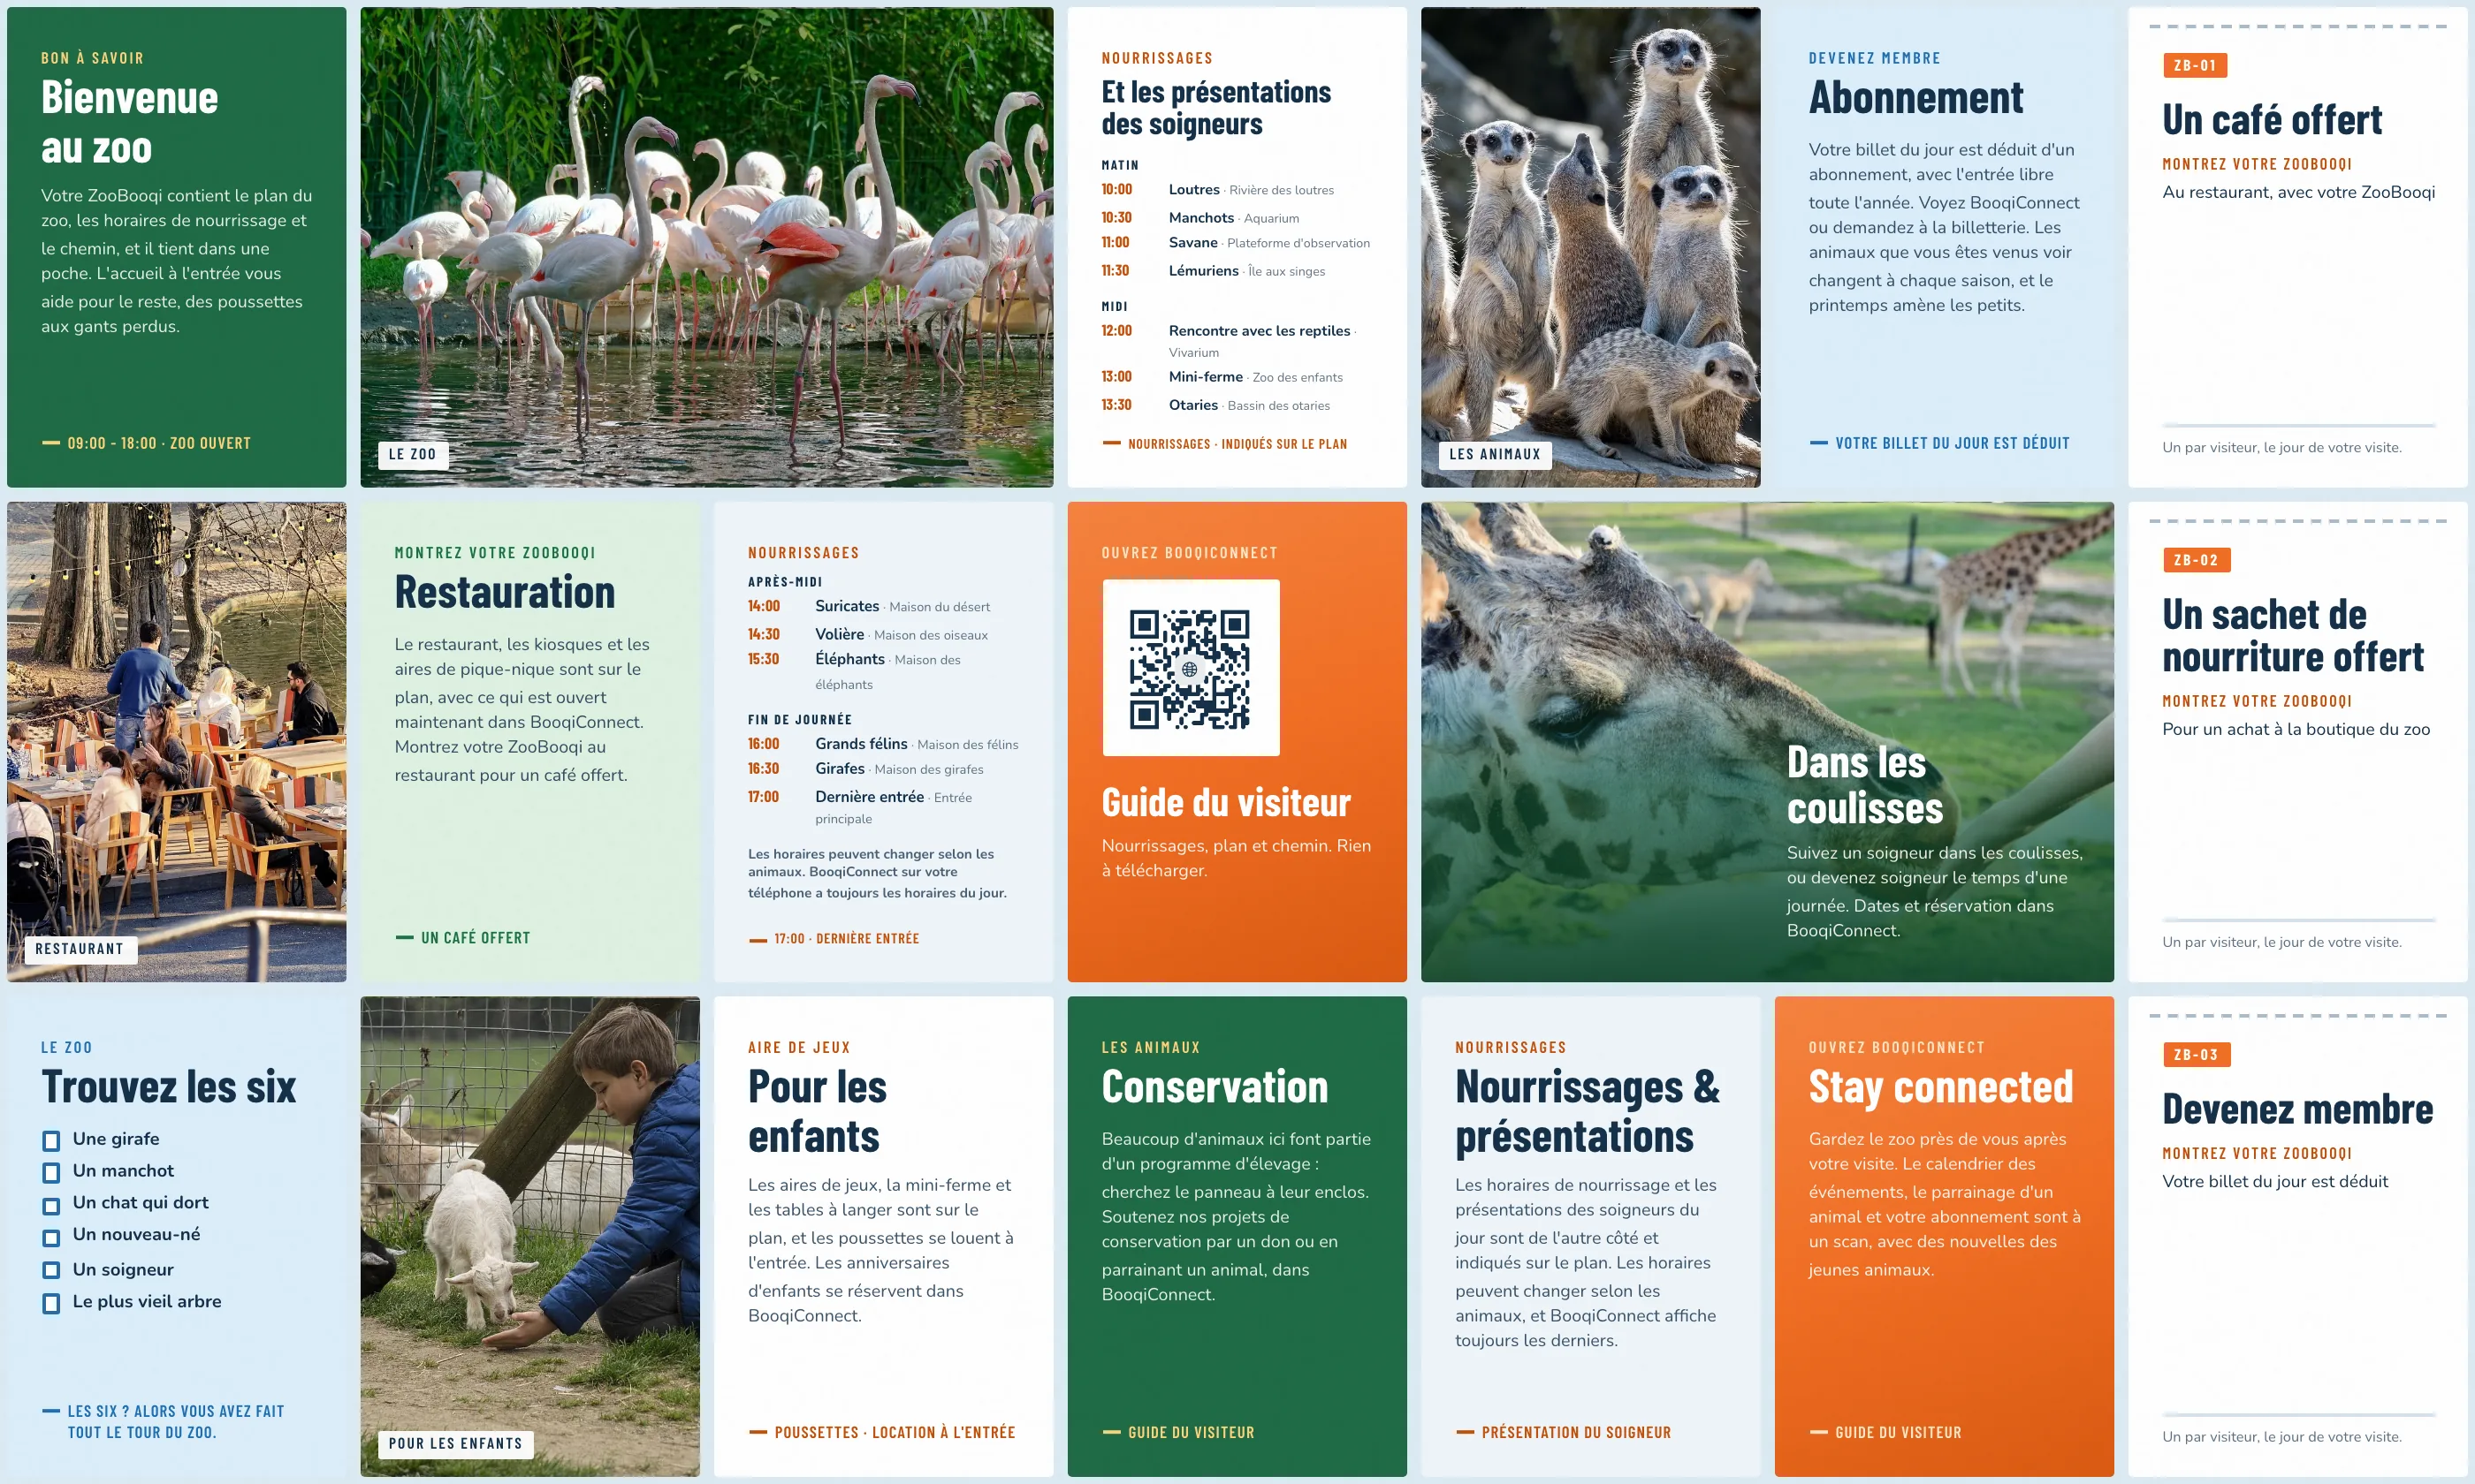Viewport: 2475px width, 1484px height.
Task: Click the ZB-02 coupon badge
Action: (x=2196, y=560)
